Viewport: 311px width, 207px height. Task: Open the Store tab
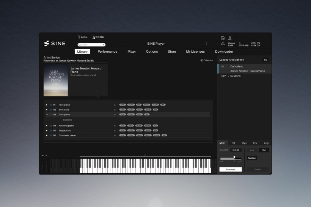(x=172, y=52)
